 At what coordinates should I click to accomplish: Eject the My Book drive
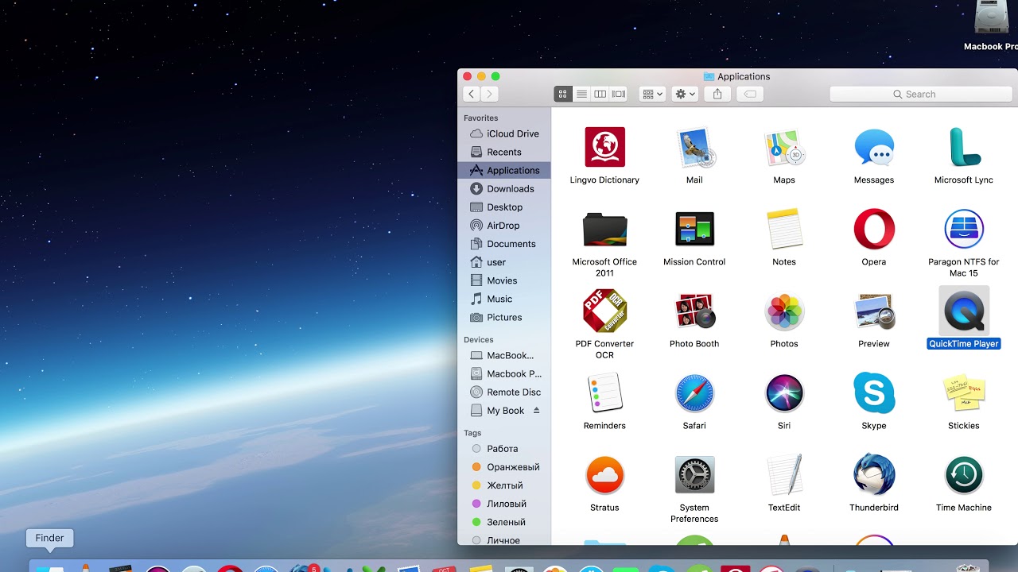[536, 411]
